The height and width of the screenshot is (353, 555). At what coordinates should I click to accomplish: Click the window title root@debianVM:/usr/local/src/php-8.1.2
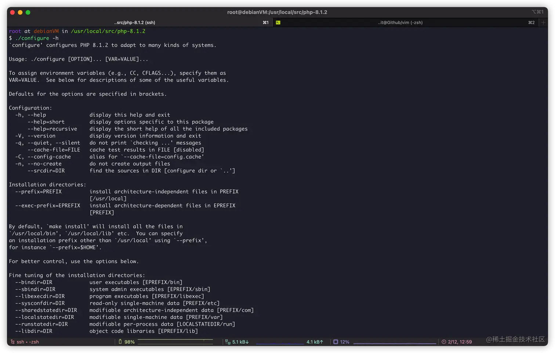(277, 12)
